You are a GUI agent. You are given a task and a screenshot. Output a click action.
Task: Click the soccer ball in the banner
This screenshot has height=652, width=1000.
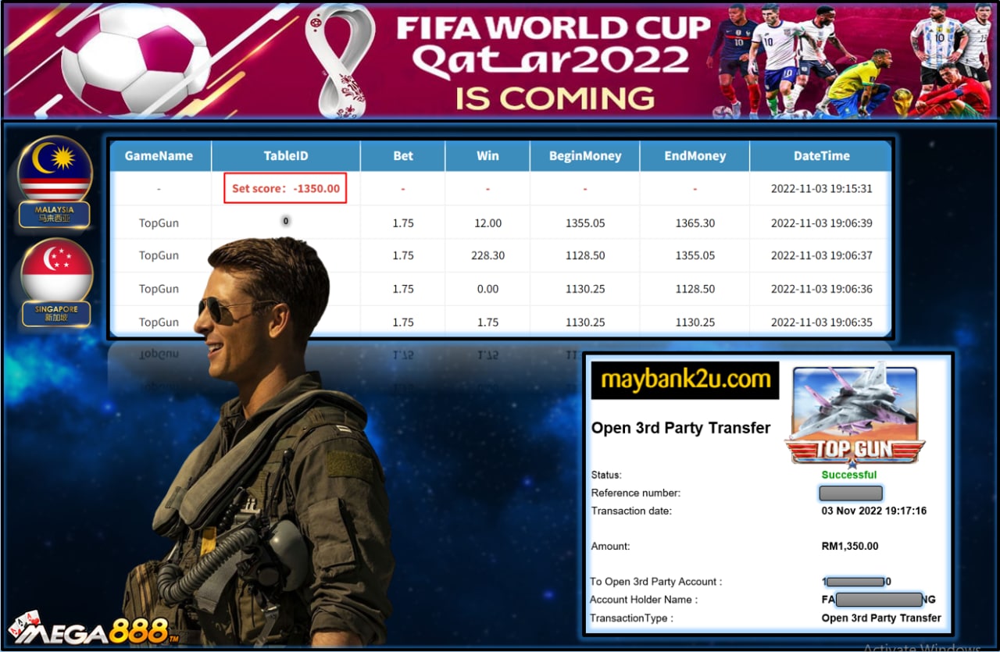click(136, 59)
